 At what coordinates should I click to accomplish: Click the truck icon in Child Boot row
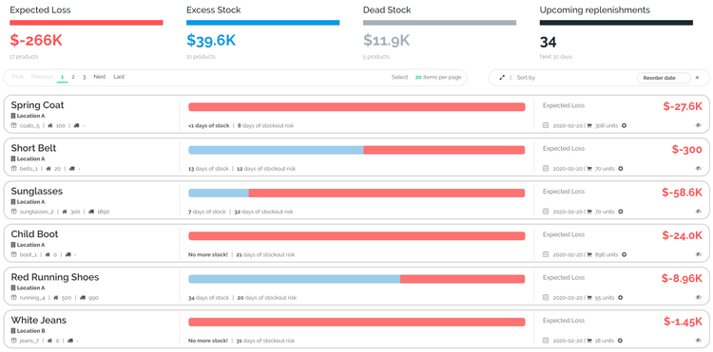68,255
